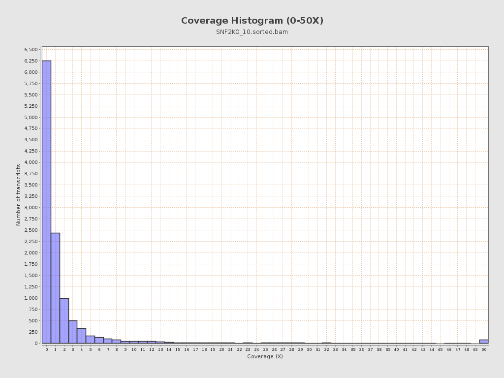
Task: Click the Number of transcripts axis label
Action: (18, 195)
